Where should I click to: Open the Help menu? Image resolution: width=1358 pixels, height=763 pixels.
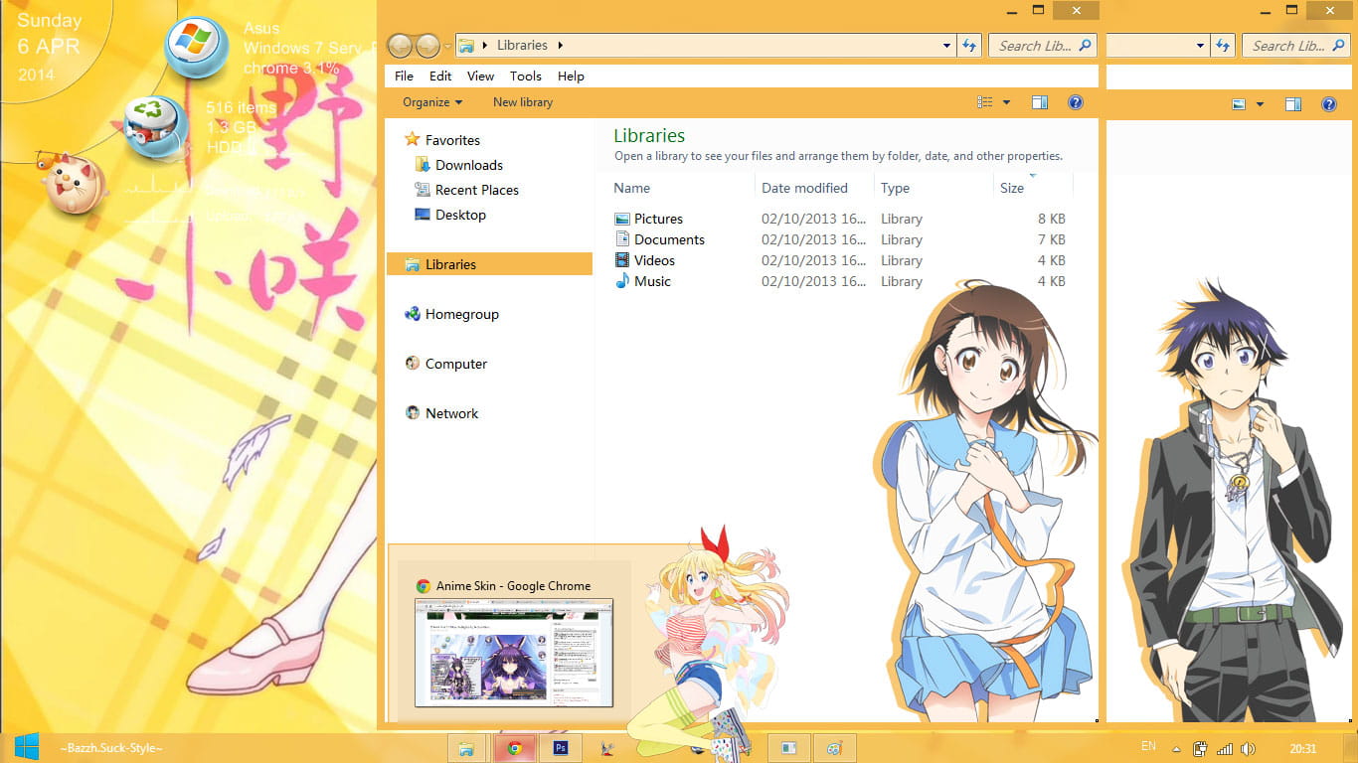click(x=571, y=76)
